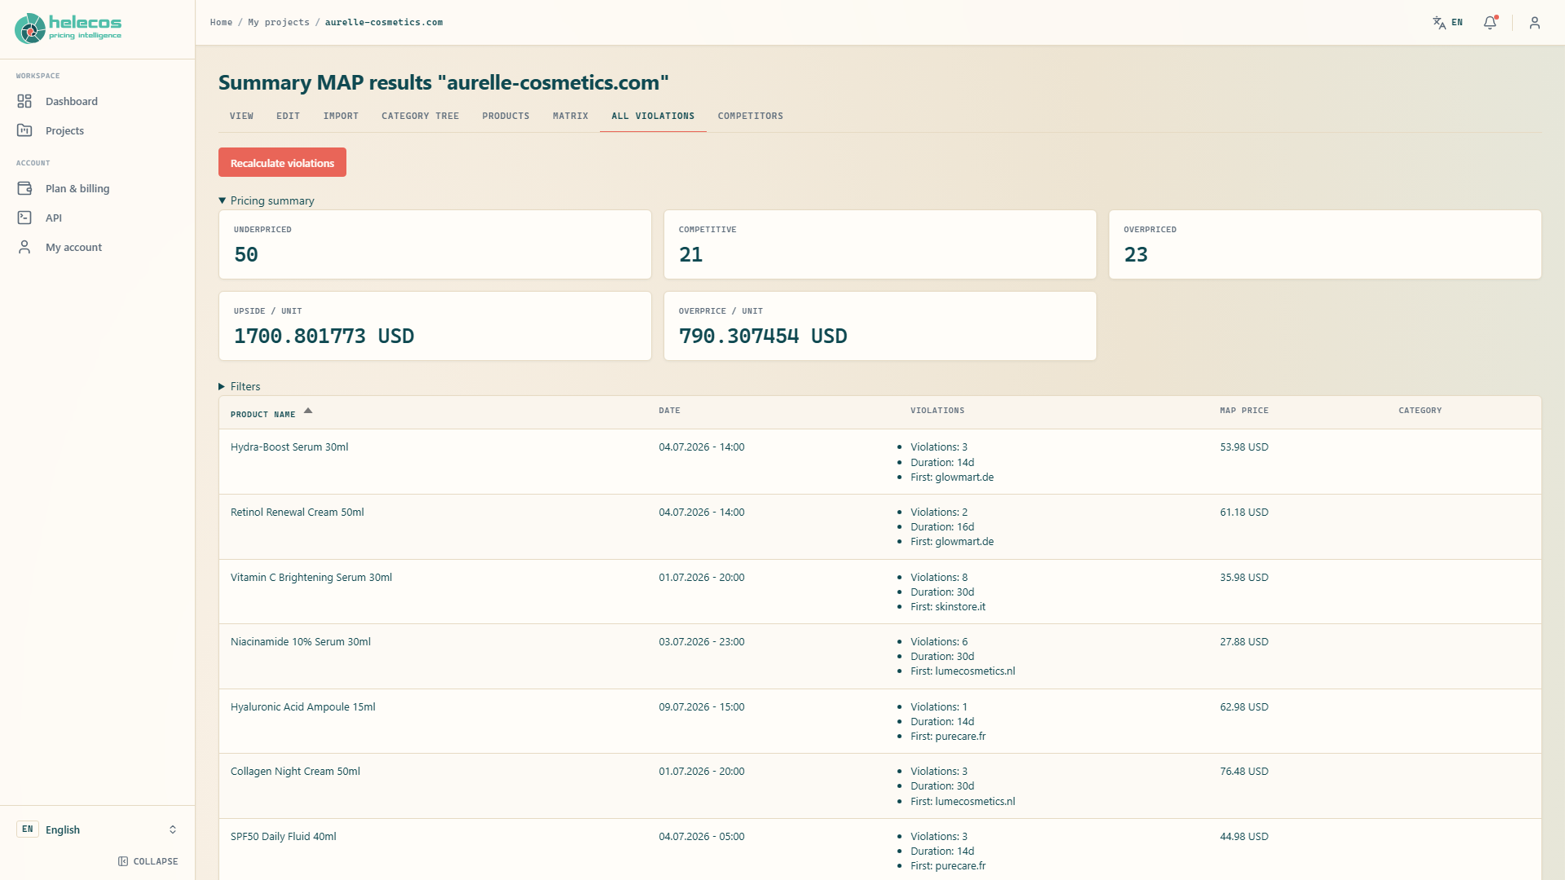Click date 04.07.2026 - 14:00 for Hydra-Boost
Viewport: 1565px width, 880px height.
coord(702,447)
